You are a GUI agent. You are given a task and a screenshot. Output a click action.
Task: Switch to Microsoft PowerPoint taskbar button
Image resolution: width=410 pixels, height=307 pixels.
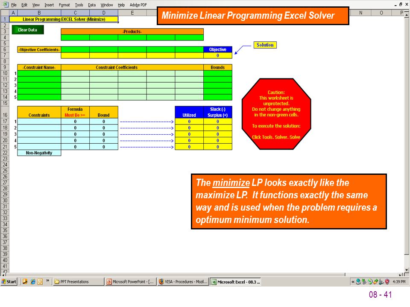131,282
